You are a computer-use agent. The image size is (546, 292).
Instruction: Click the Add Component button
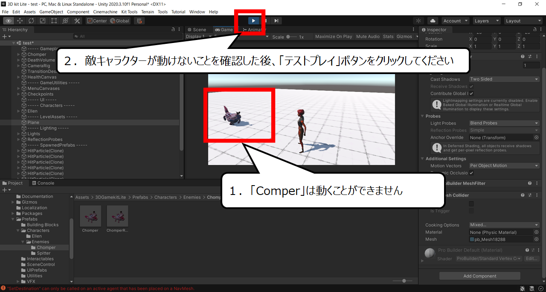(480, 276)
